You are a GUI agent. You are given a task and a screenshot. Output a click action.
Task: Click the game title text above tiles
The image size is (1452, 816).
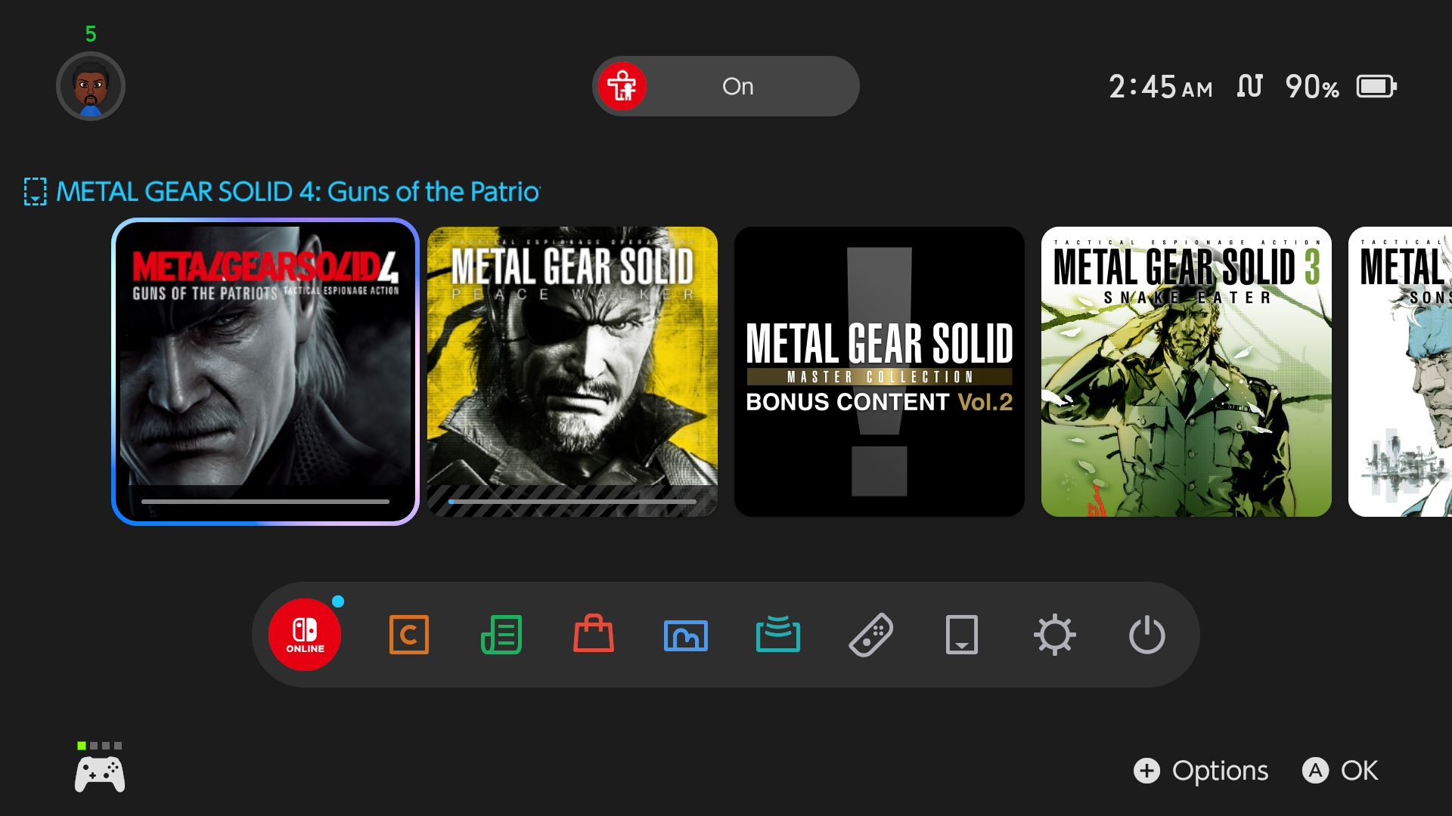click(298, 192)
